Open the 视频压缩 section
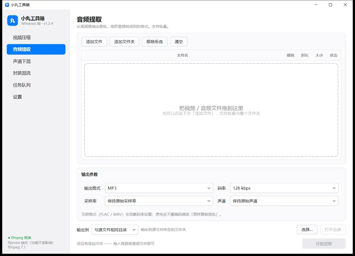Screen dimensions: 355x256 36,38
